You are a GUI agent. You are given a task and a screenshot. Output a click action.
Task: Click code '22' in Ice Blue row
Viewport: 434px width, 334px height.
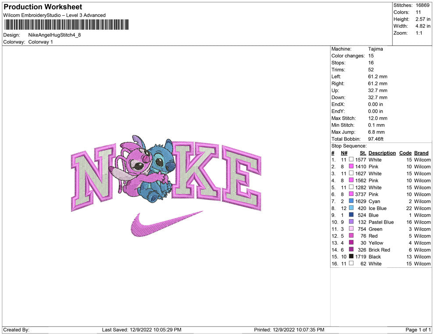point(409,208)
